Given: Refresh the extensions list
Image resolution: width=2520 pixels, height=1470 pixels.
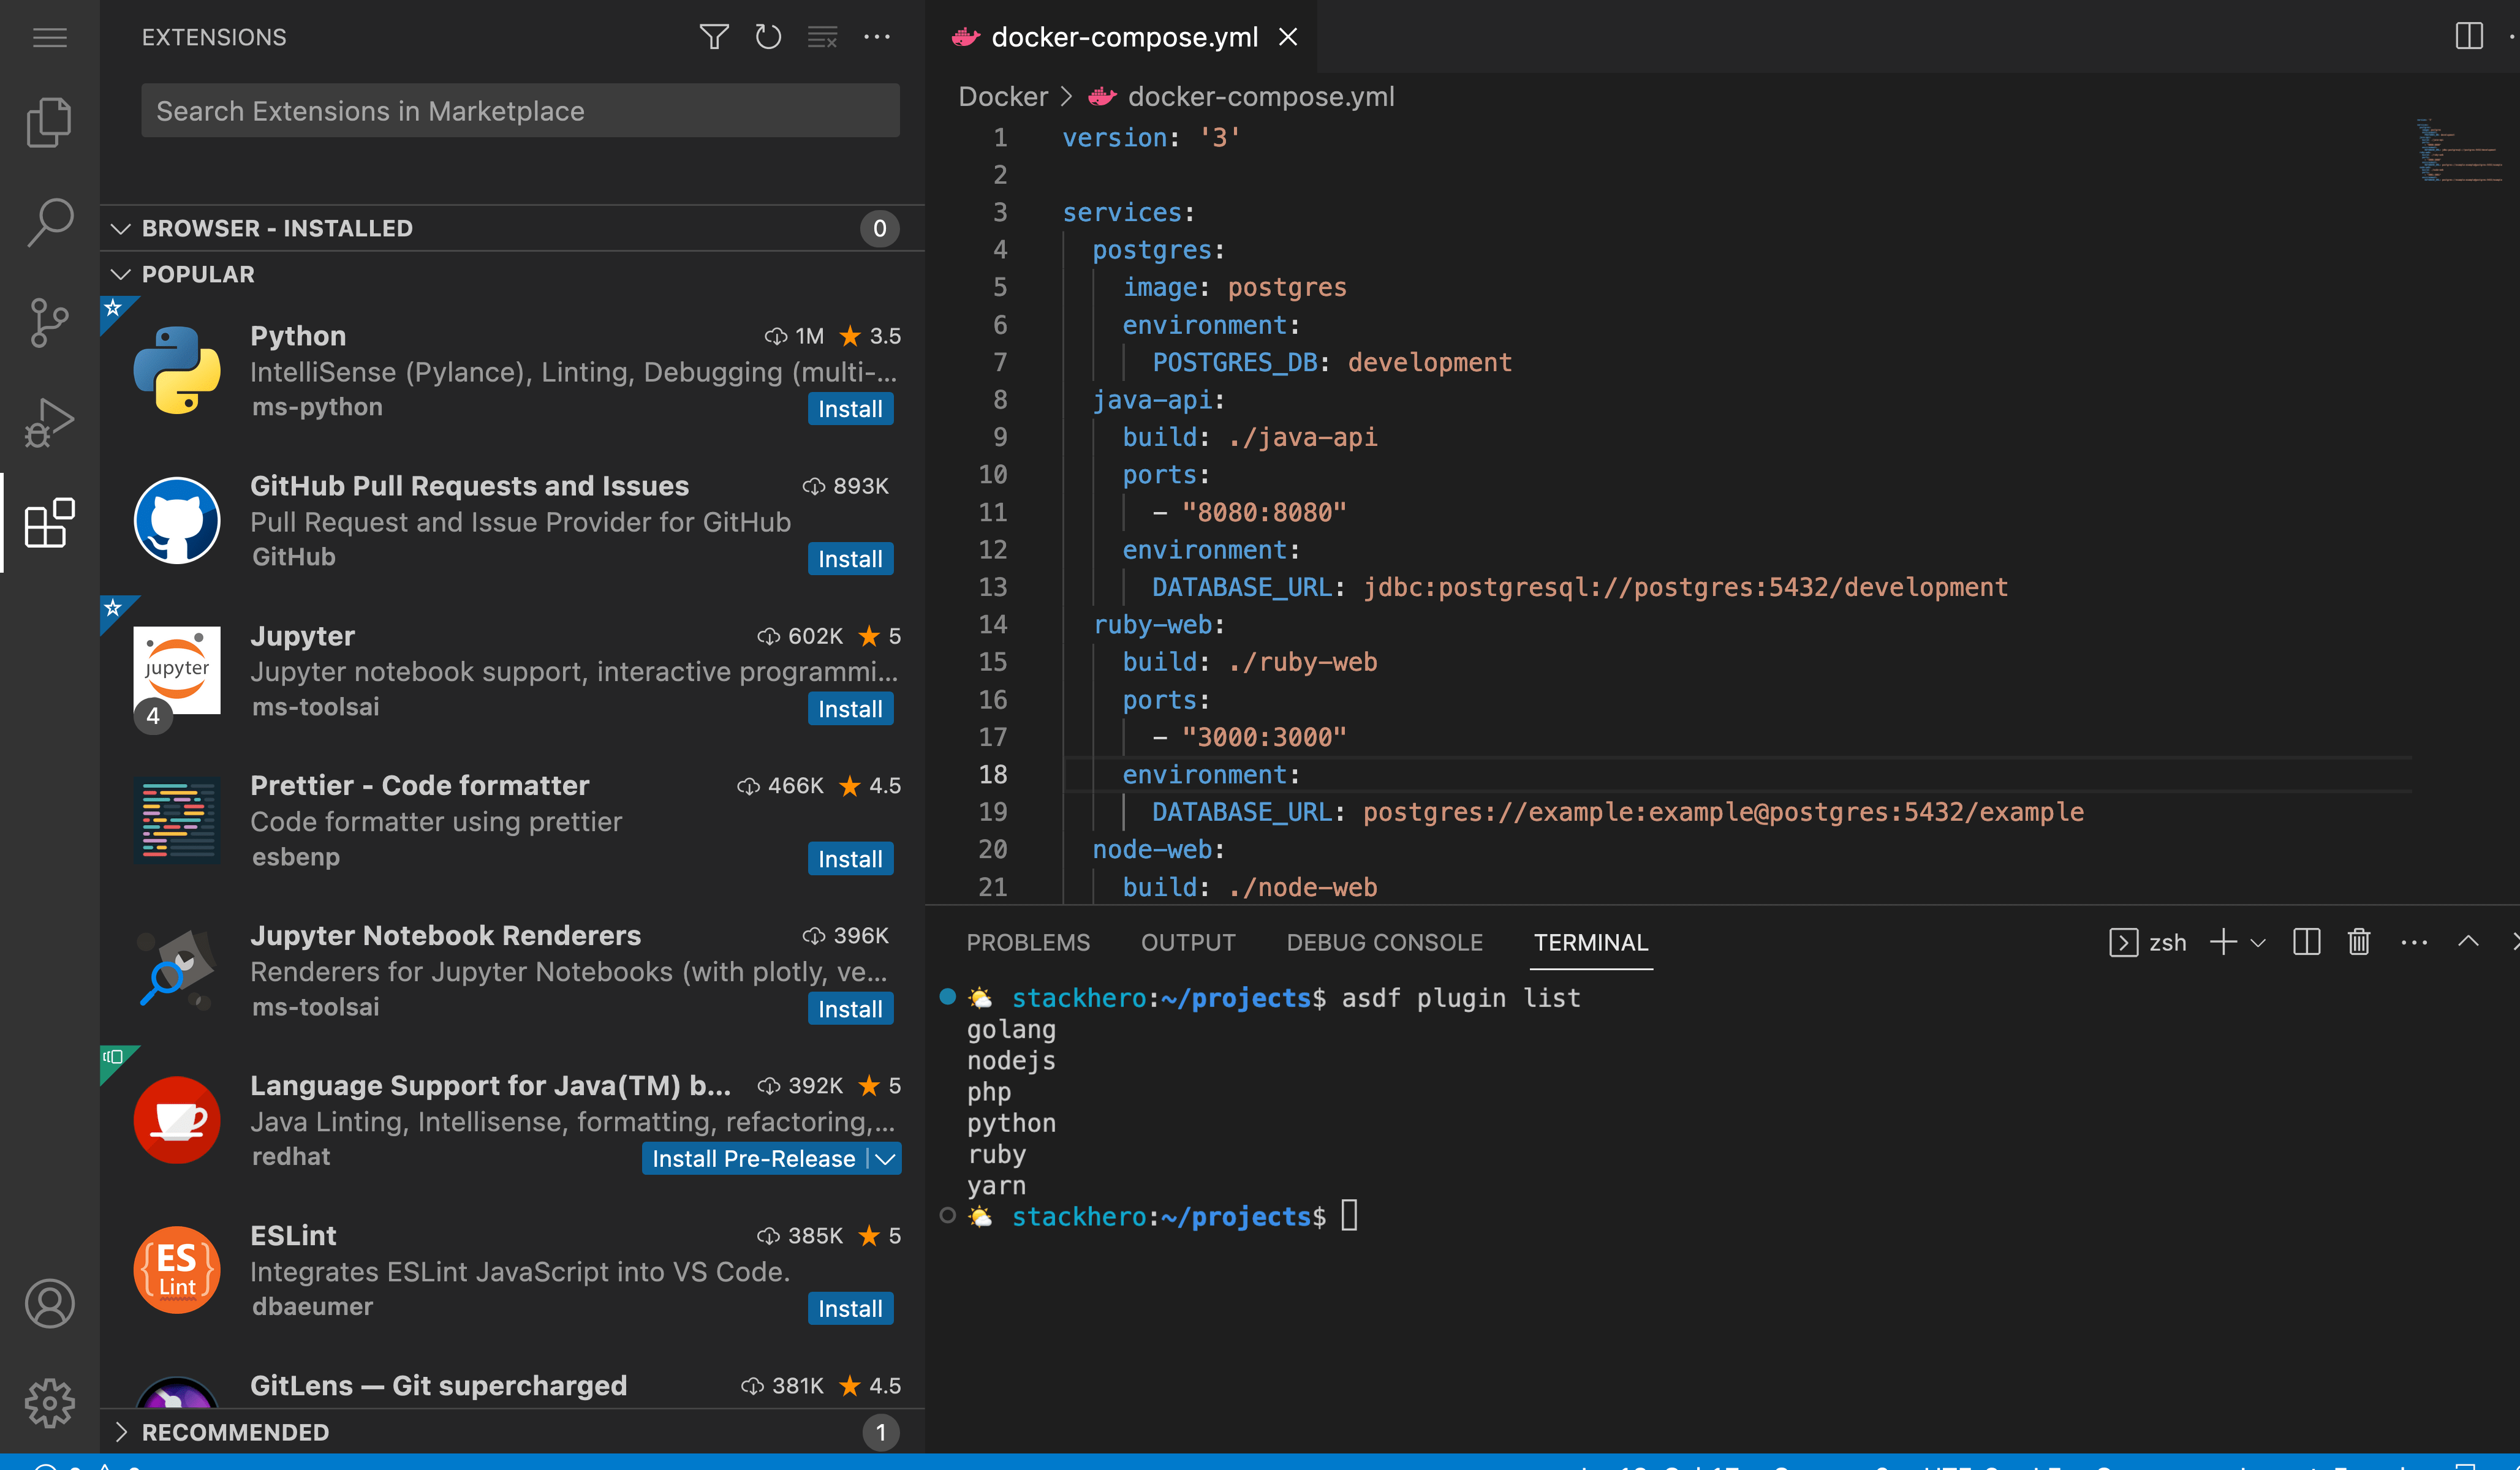Looking at the screenshot, I should [767, 37].
